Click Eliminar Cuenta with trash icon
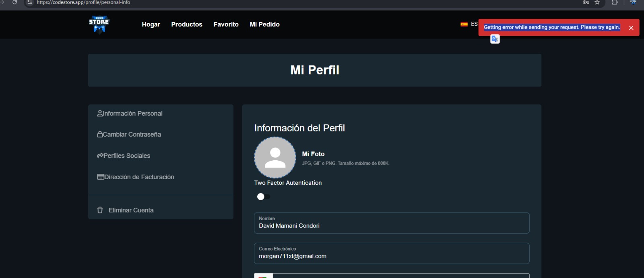644x278 pixels. [x=126, y=210]
